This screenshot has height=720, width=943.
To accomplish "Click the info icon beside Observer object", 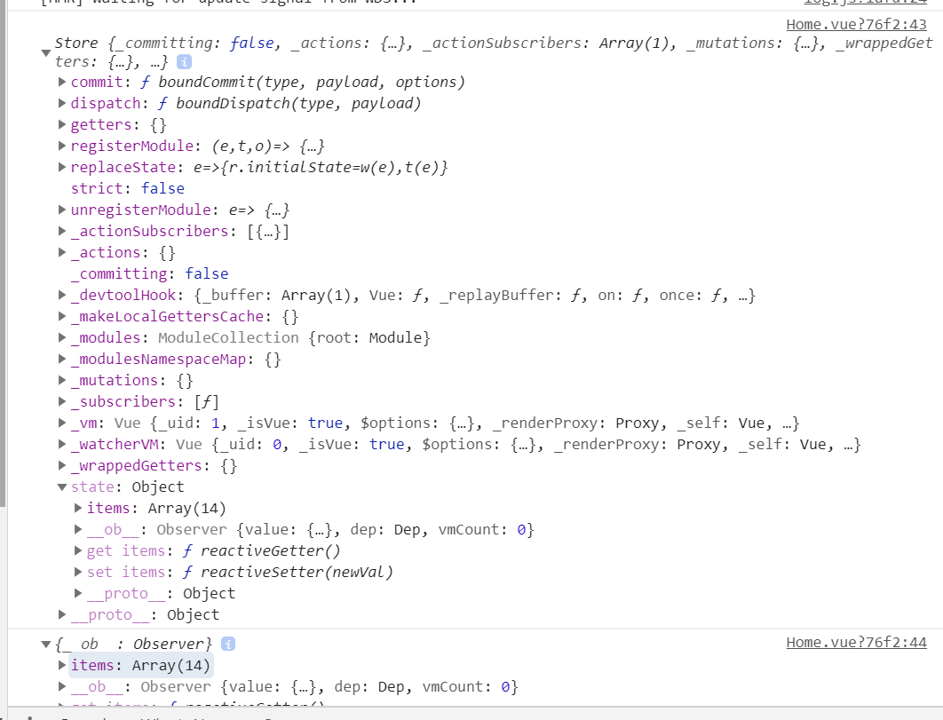I will (x=228, y=644).
